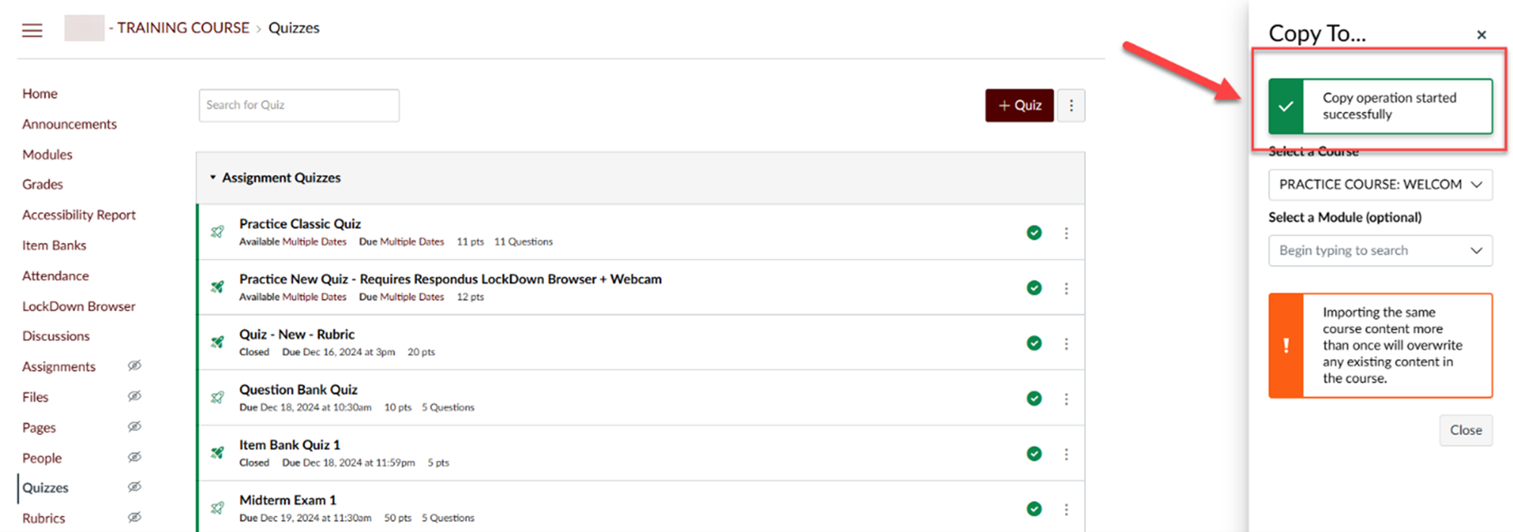Open options menu for Midterm Exam 1

pos(1066,509)
